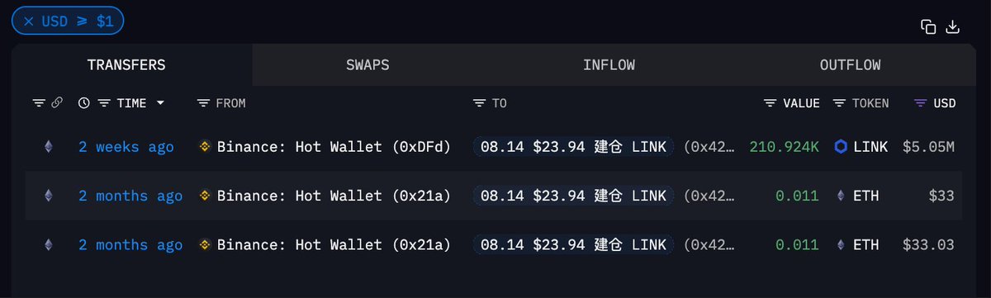
Task: Click the clock icon beside TIME
Action: coord(83,103)
